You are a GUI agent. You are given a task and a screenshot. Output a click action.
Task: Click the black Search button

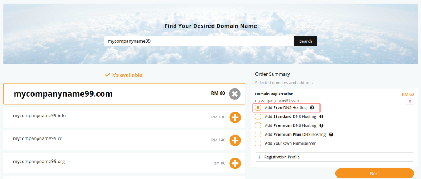306,41
